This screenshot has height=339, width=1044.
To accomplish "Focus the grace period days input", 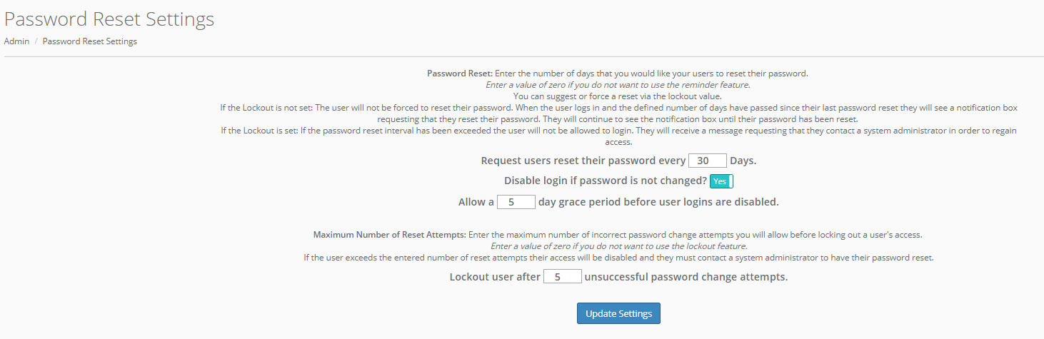I will point(516,202).
